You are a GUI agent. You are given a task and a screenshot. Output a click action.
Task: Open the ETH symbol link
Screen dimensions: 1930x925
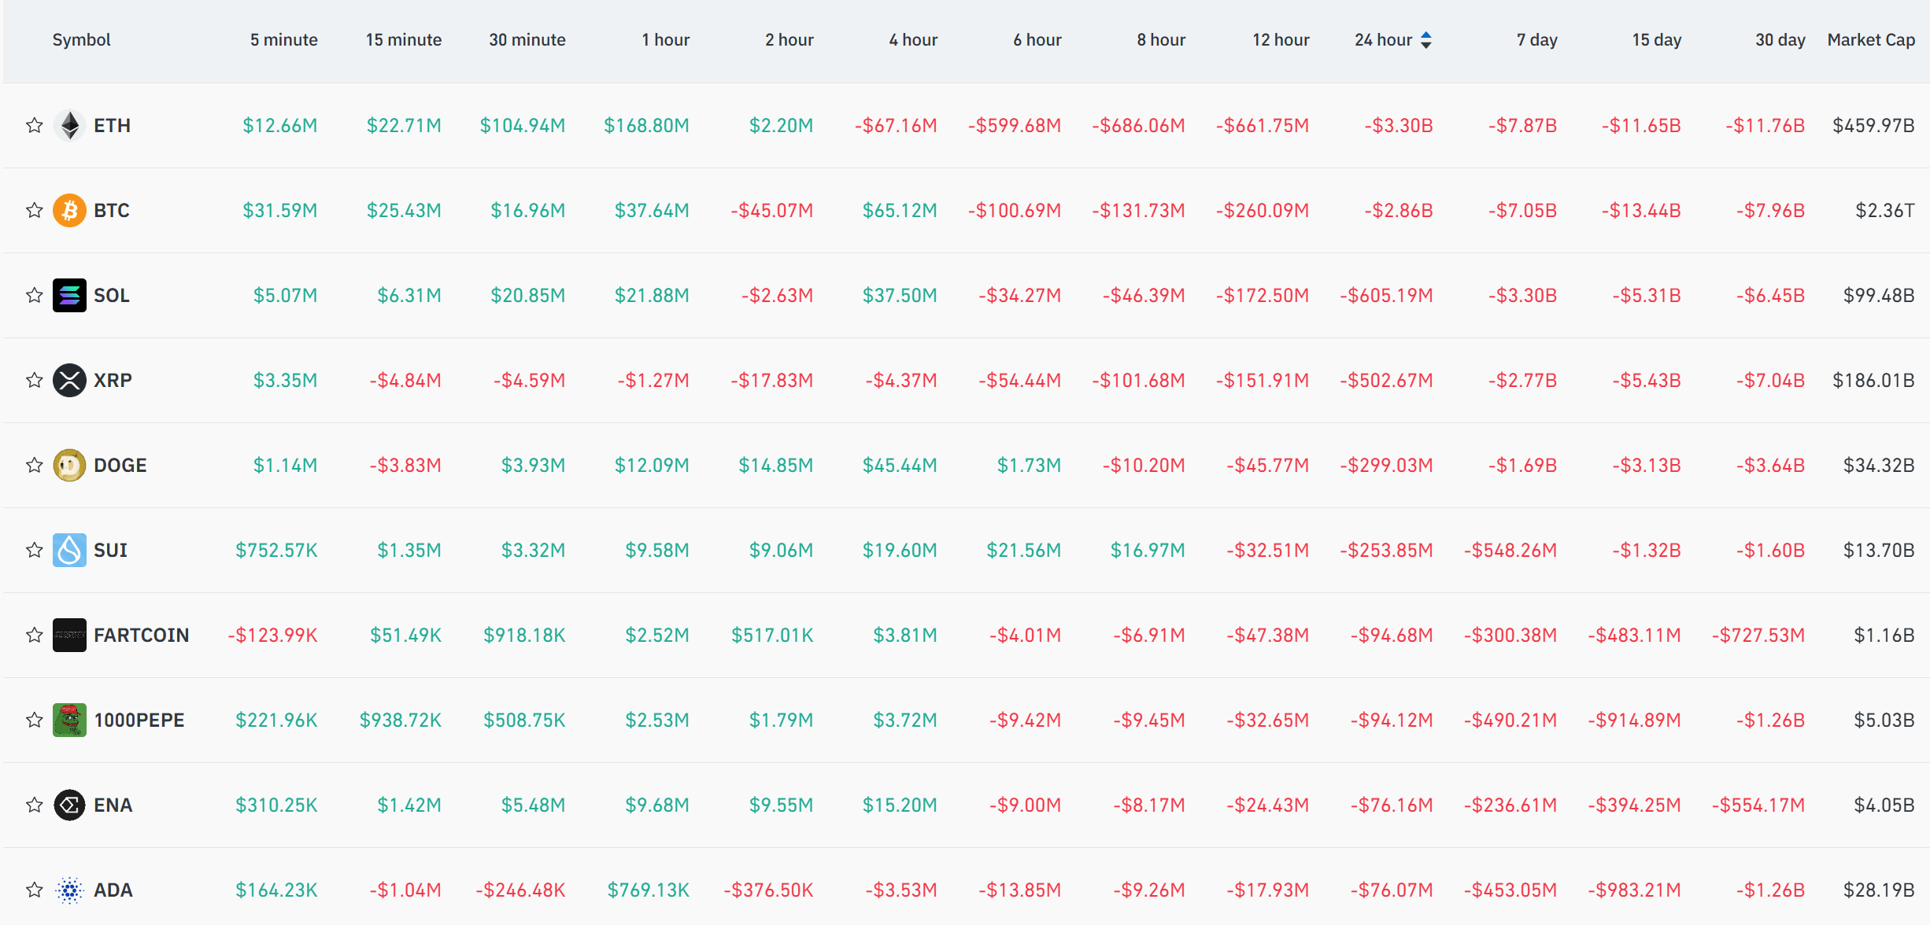[112, 125]
